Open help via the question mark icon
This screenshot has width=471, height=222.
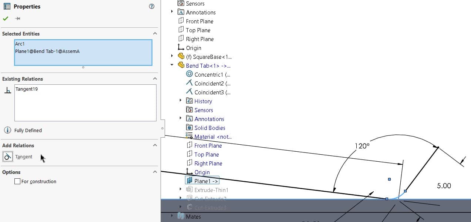tap(151, 6)
